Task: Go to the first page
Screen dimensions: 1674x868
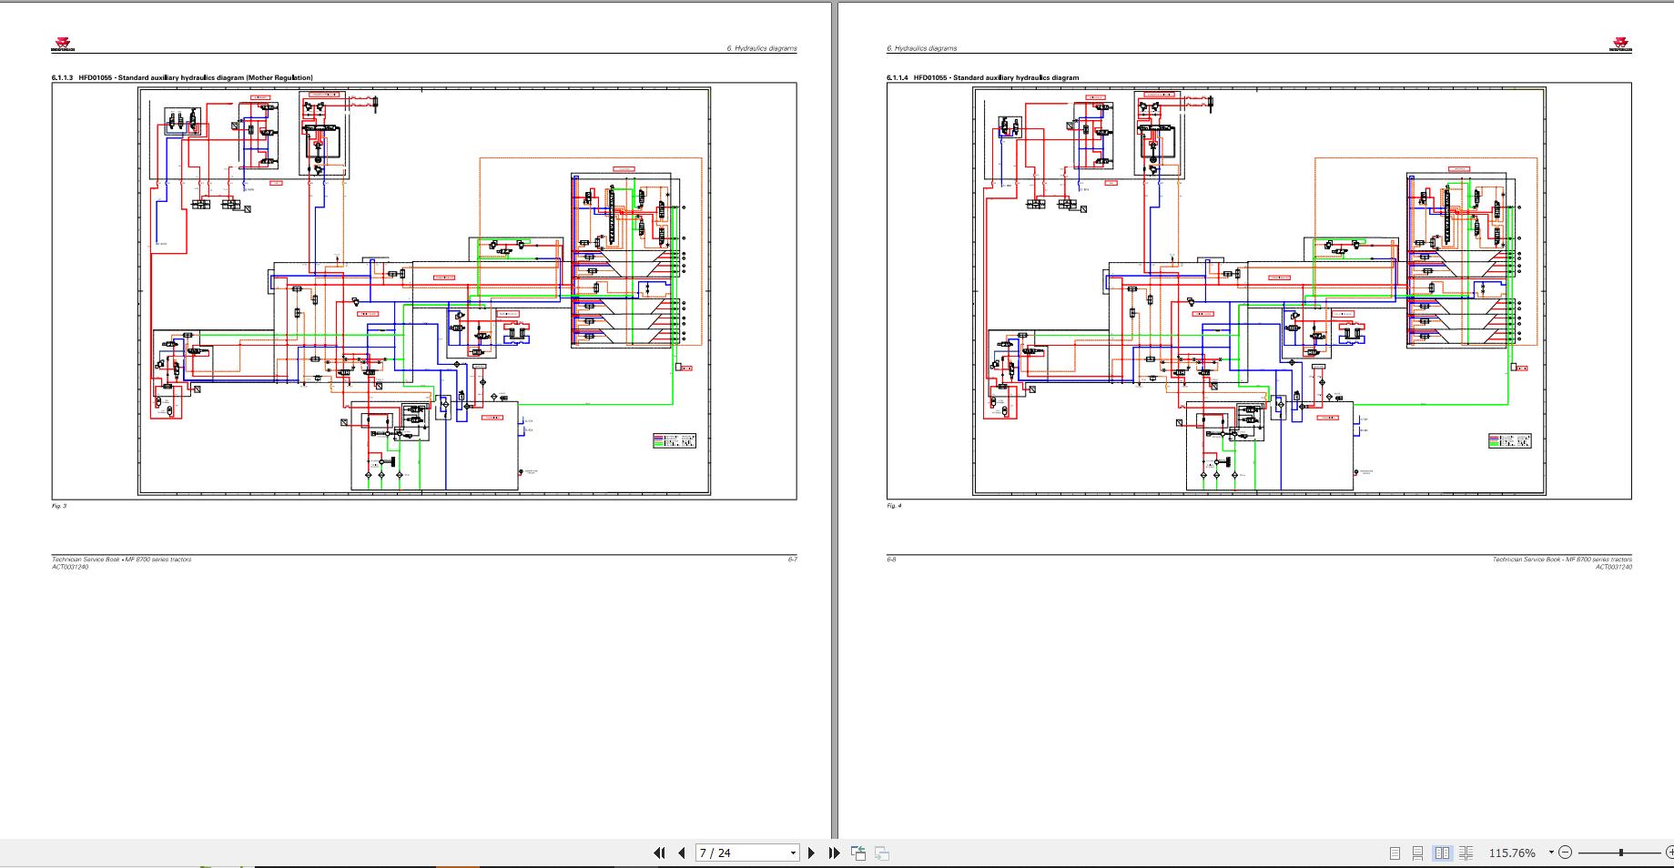Action: tap(659, 853)
